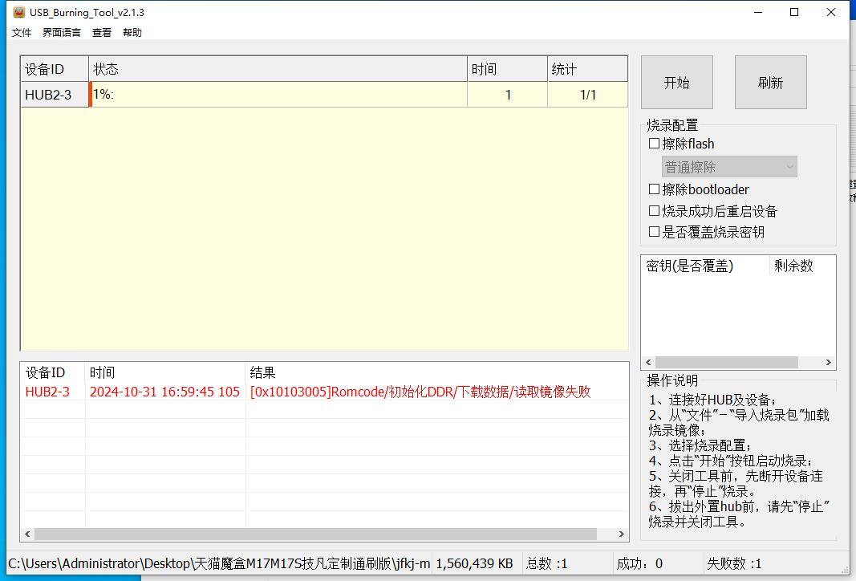
Task: Open the 查看 menu
Action: (x=102, y=33)
